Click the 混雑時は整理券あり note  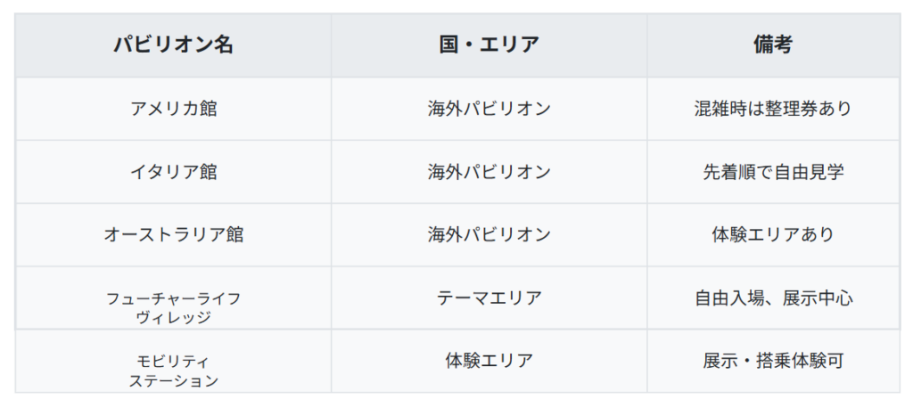[x=773, y=109]
